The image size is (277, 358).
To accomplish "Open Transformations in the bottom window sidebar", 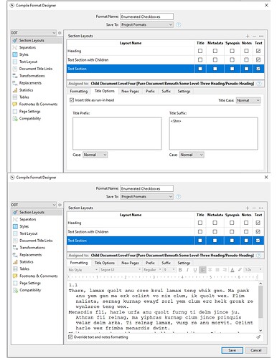I will [x=32, y=248].
